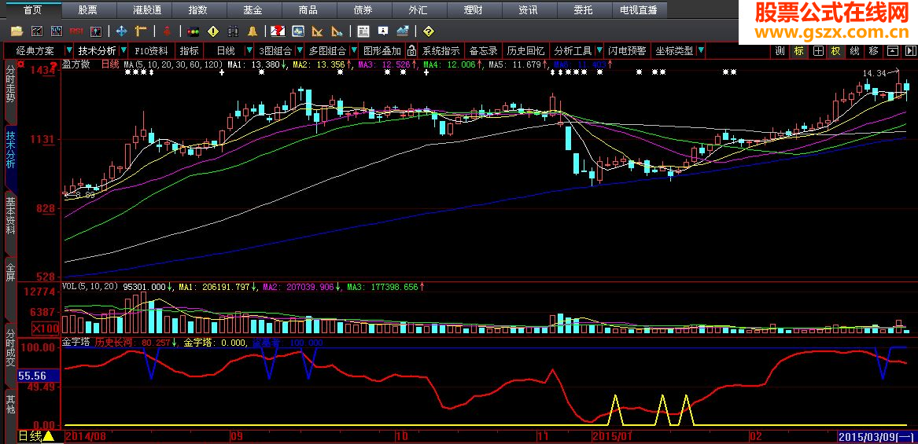Click the blue four-way move arrows icon
This screenshot has height=444, width=918.
pos(121,31)
